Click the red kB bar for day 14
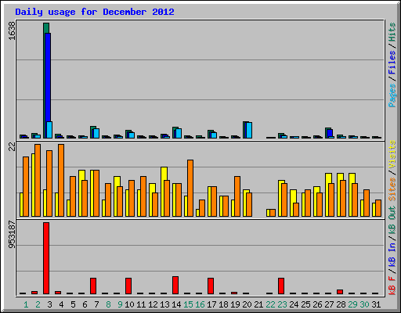The width and height of the screenshot is (401, 313). [x=175, y=286]
